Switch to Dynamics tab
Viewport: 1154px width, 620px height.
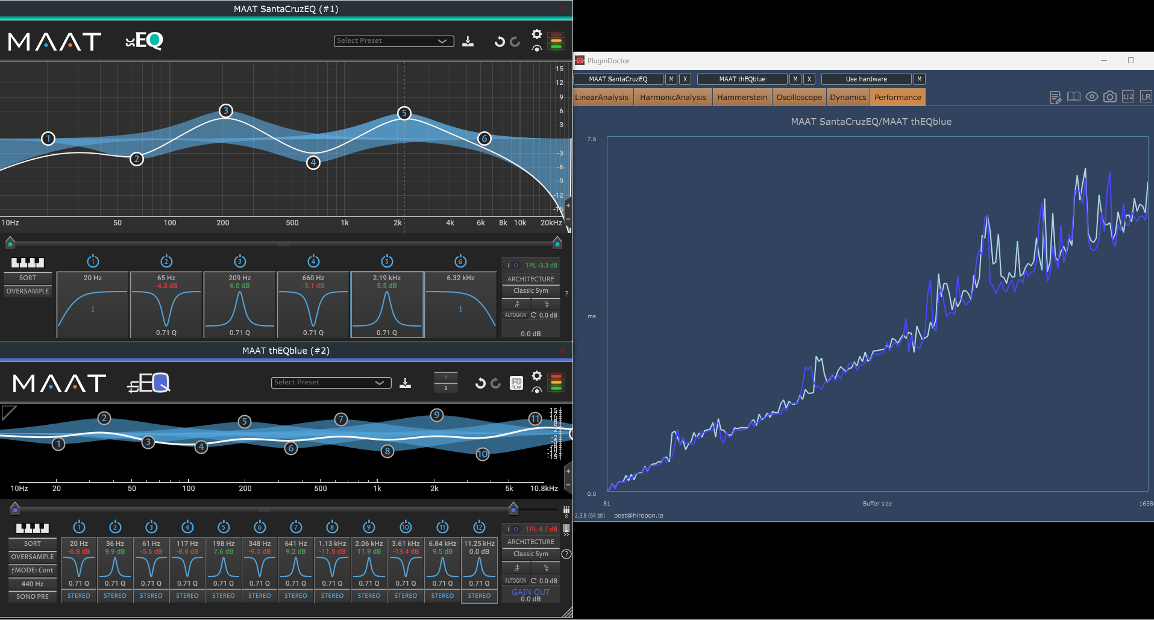[x=848, y=97]
